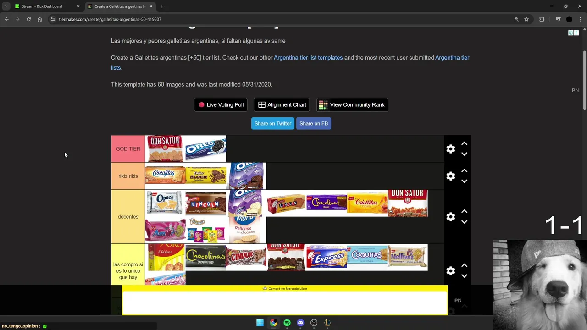Click the Mercado Libre ad banner
This screenshot has height=330, width=587.
(x=284, y=300)
